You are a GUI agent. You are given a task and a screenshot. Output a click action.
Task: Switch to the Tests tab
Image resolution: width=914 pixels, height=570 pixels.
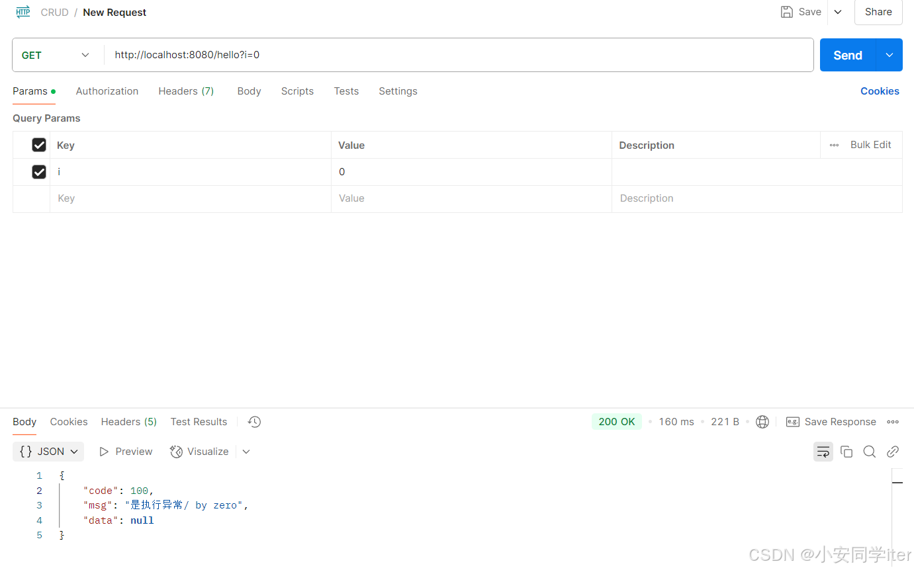tap(346, 91)
